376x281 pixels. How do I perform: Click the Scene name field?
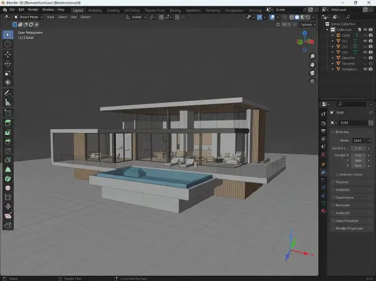coord(288,10)
